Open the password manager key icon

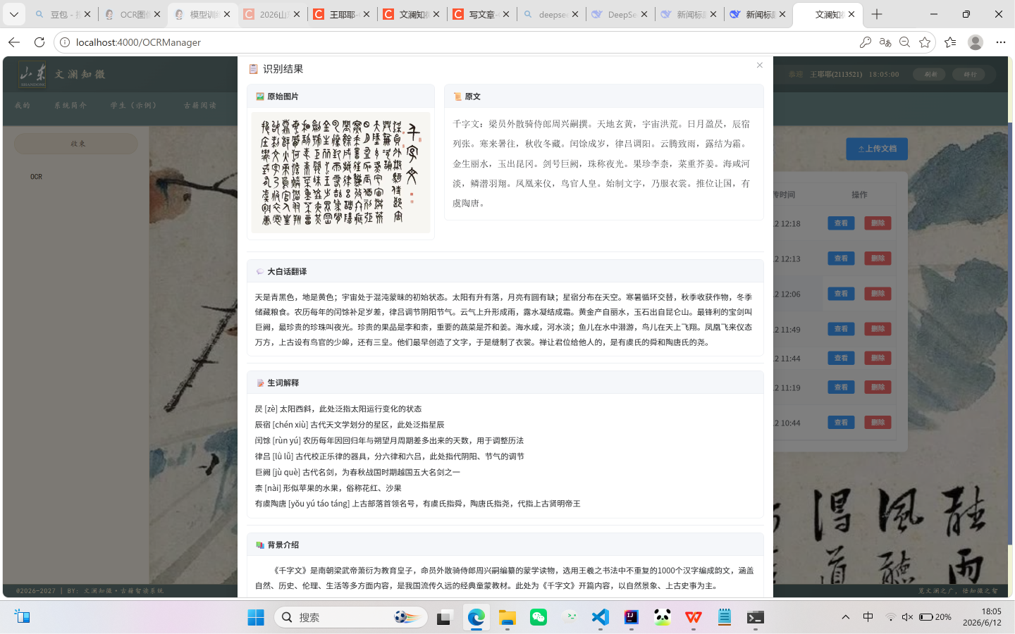866,42
